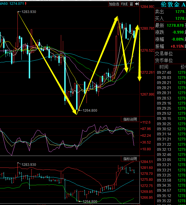The width and height of the screenshot is (186, 205).
Task: Click the 振幅 amplitude row
Action: click(x=170, y=46)
